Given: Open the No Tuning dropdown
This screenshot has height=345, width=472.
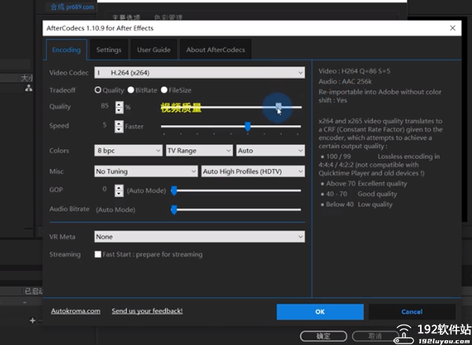Looking at the screenshot, I should 146,171.
